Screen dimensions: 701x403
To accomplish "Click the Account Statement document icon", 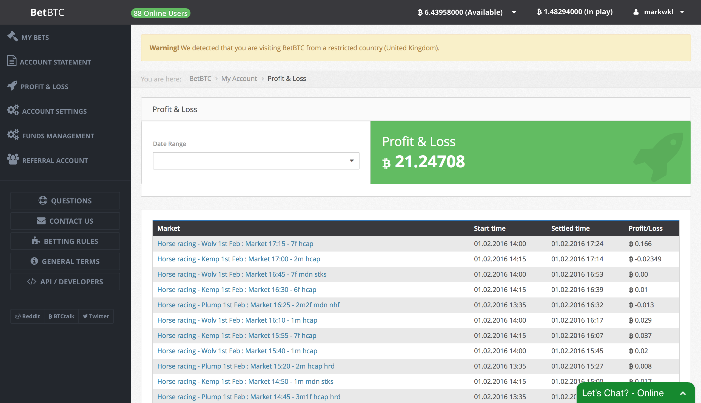I will 12,61.
